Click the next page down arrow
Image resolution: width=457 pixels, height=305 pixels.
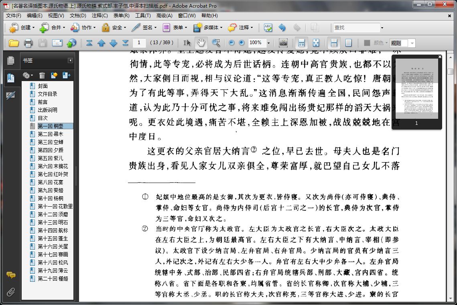114,43
